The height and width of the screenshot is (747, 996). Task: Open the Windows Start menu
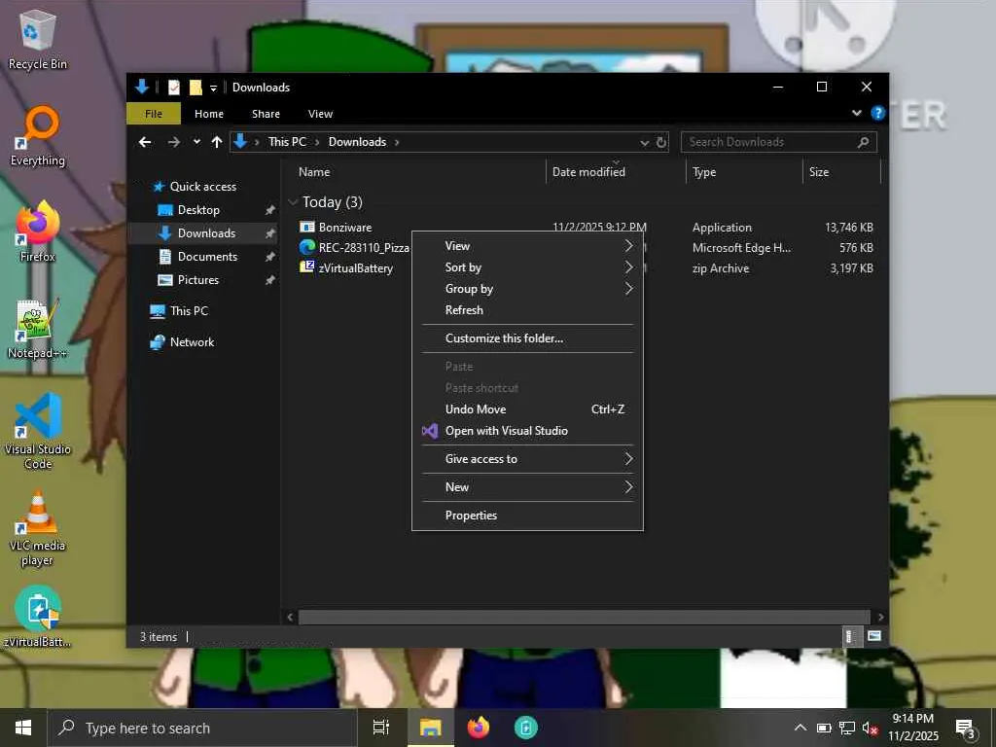point(23,728)
